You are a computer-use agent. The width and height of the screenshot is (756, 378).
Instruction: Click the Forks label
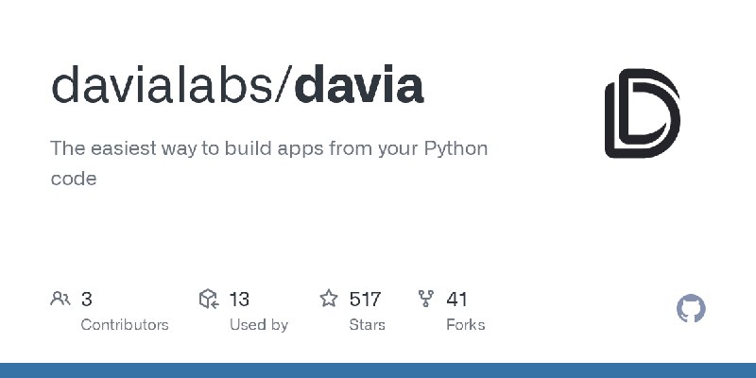tap(466, 325)
